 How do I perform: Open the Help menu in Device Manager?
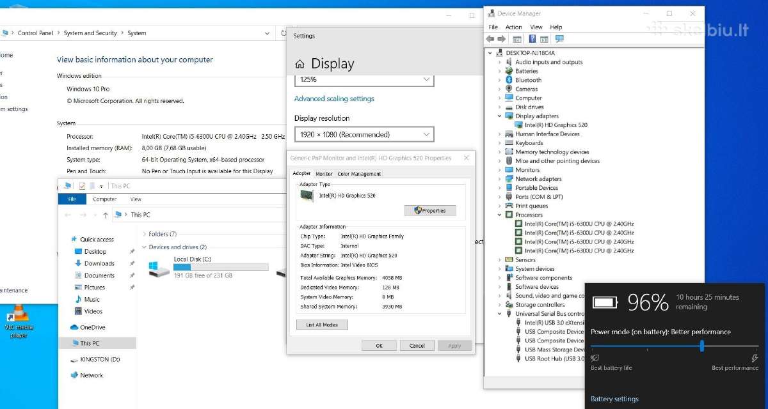pos(556,27)
